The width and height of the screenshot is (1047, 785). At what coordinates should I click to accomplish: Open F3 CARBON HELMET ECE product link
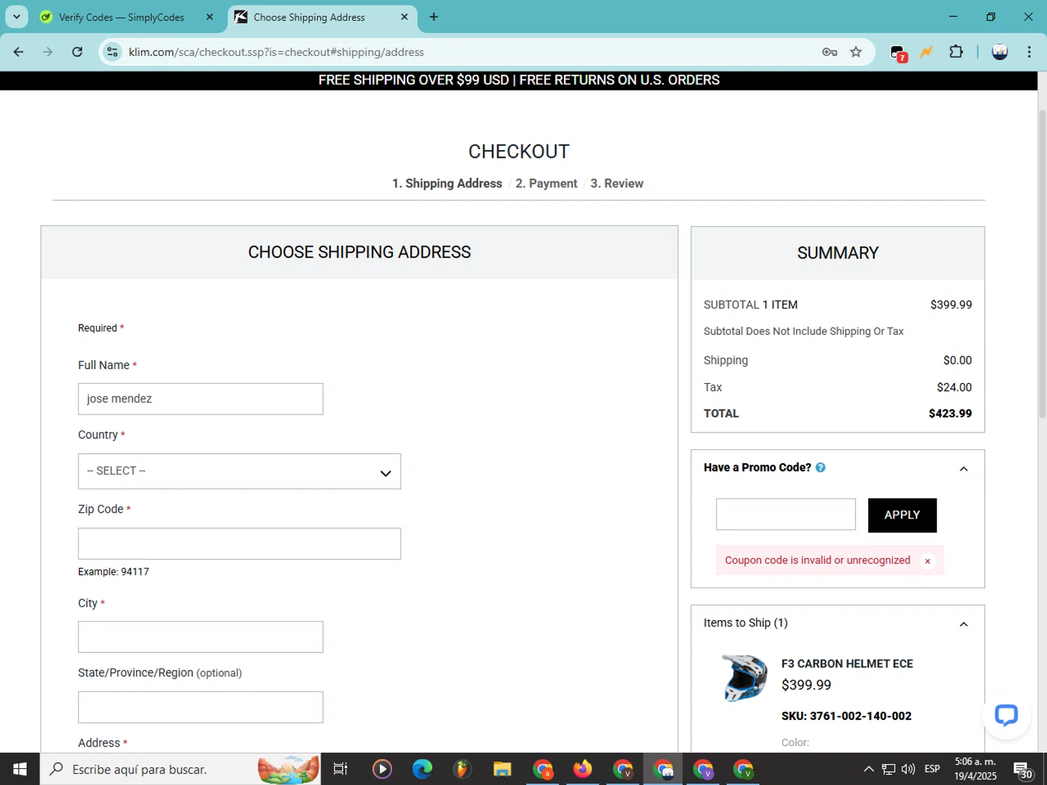coord(847,664)
